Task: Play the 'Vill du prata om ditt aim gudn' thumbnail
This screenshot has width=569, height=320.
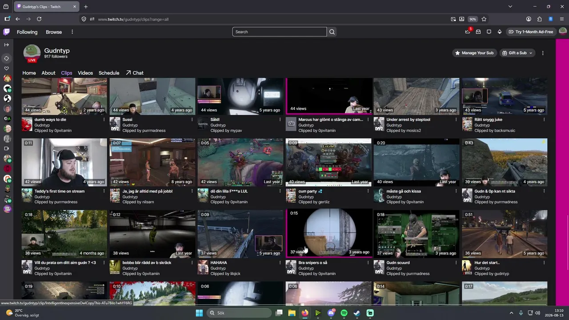Action: 64,233
